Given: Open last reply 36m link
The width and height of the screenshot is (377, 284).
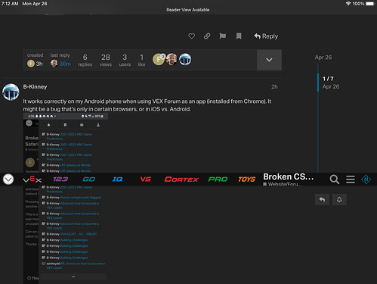Looking at the screenshot, I should (65, 64).
